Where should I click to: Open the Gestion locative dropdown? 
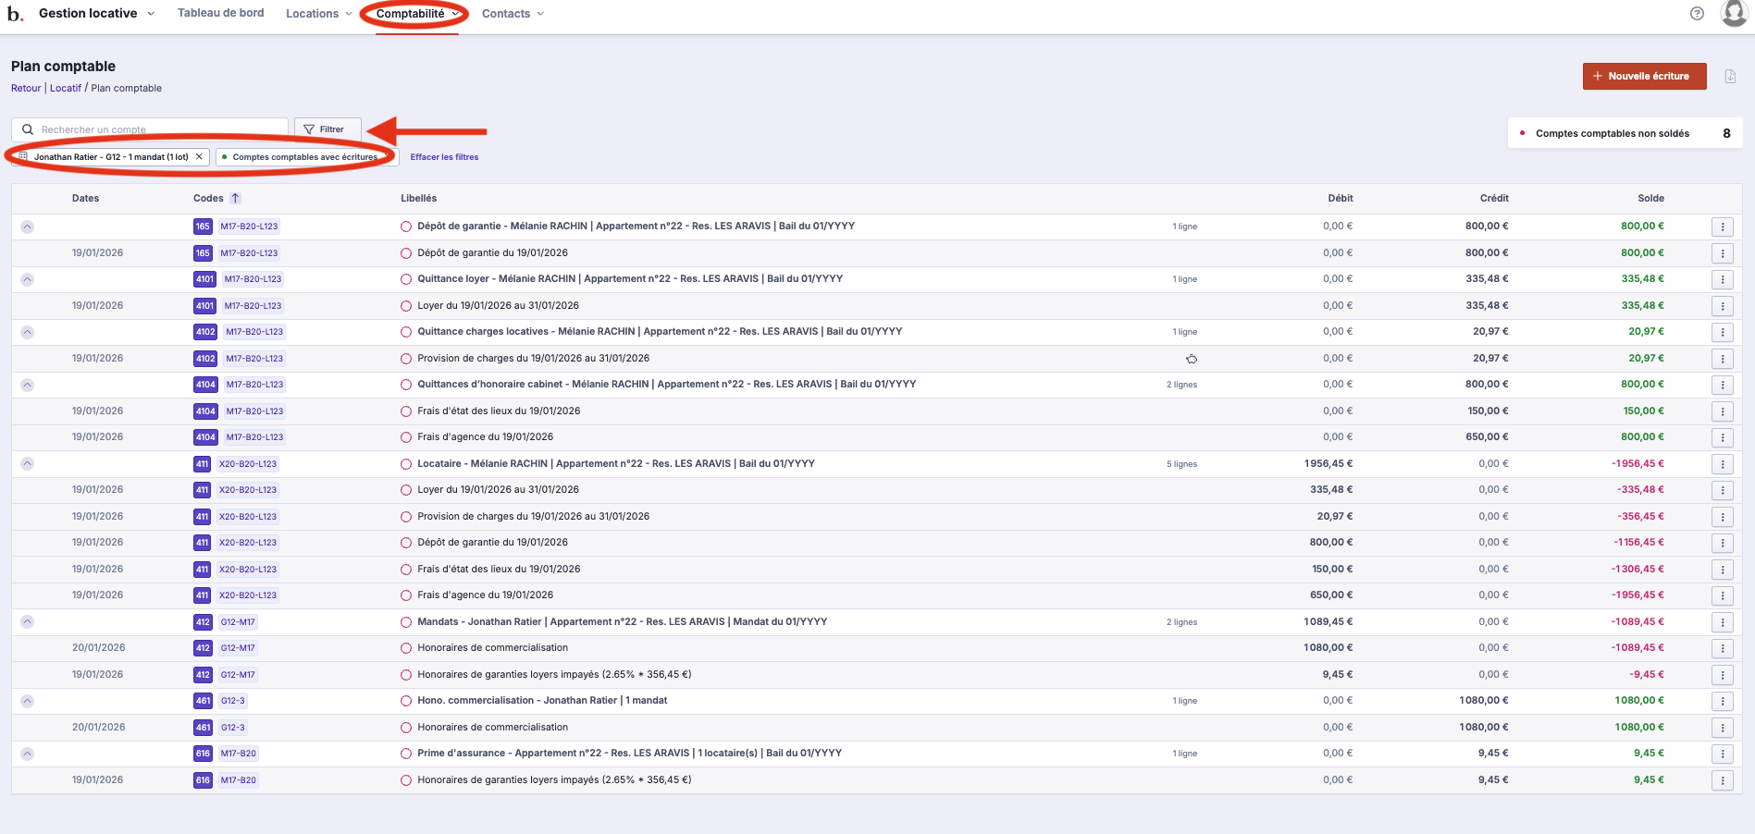click(x=96, y=14)
